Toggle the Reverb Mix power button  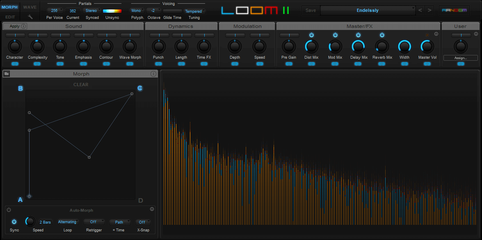pos(382,35)
